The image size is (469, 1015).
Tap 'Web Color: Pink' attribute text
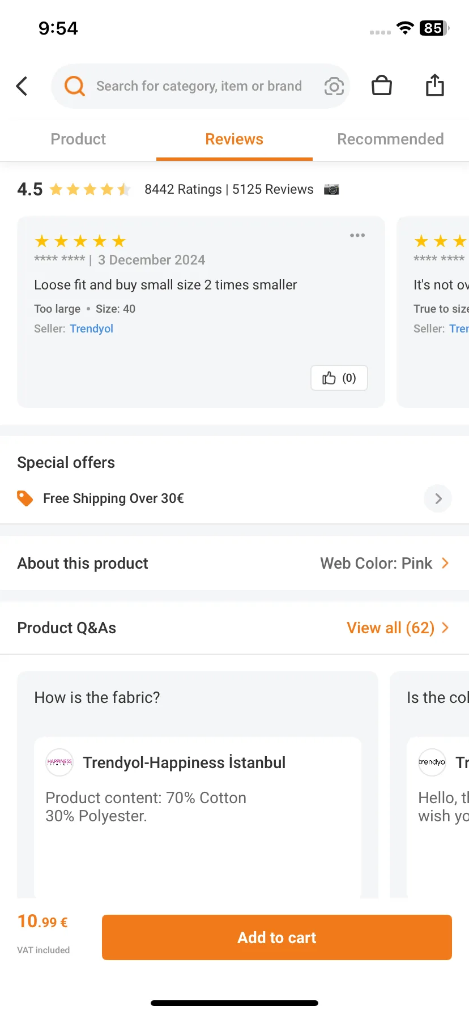coord(376,563)
